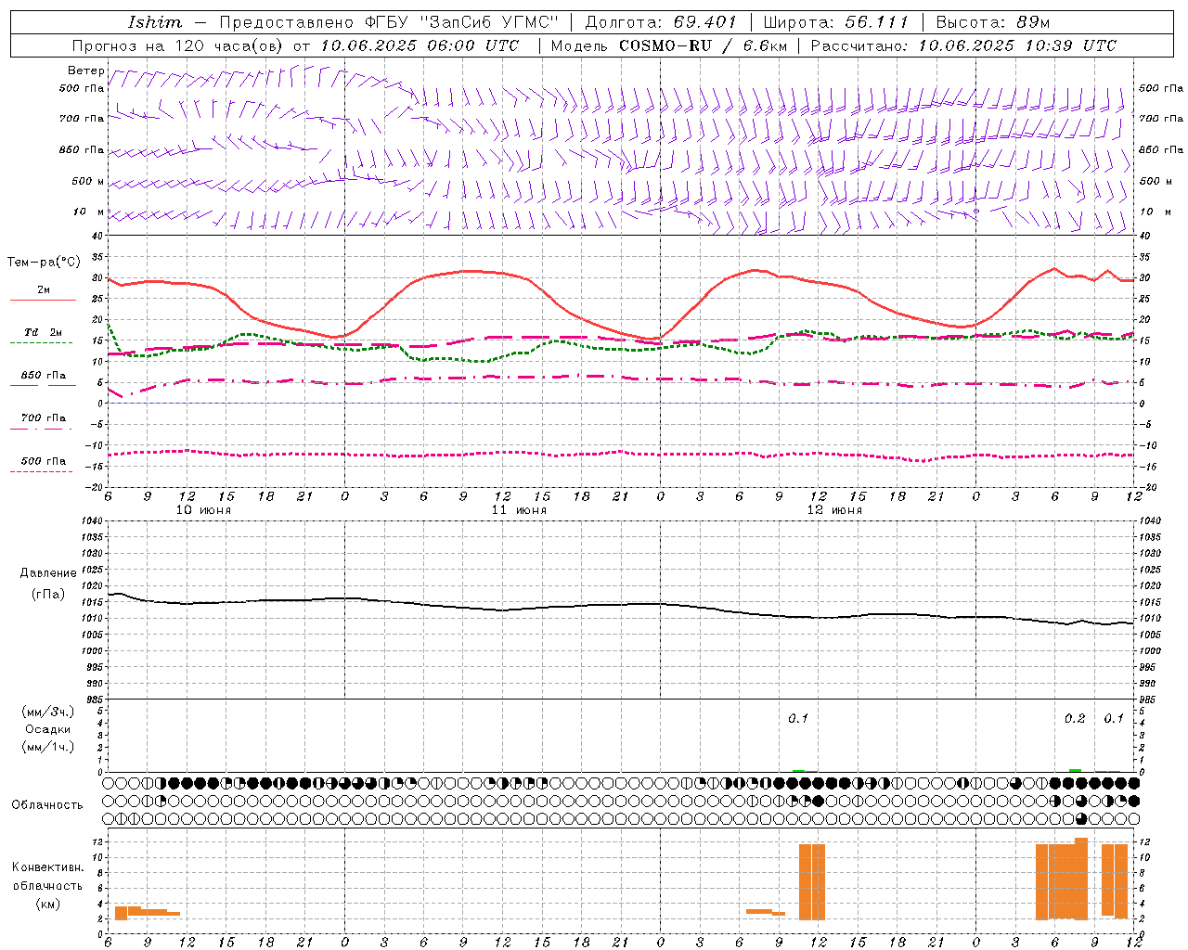This screenshot has width=1188, height=950.
Task: Select the Высота: 89м elevation text
Action: pyautogui.click(x=992, y=22)
